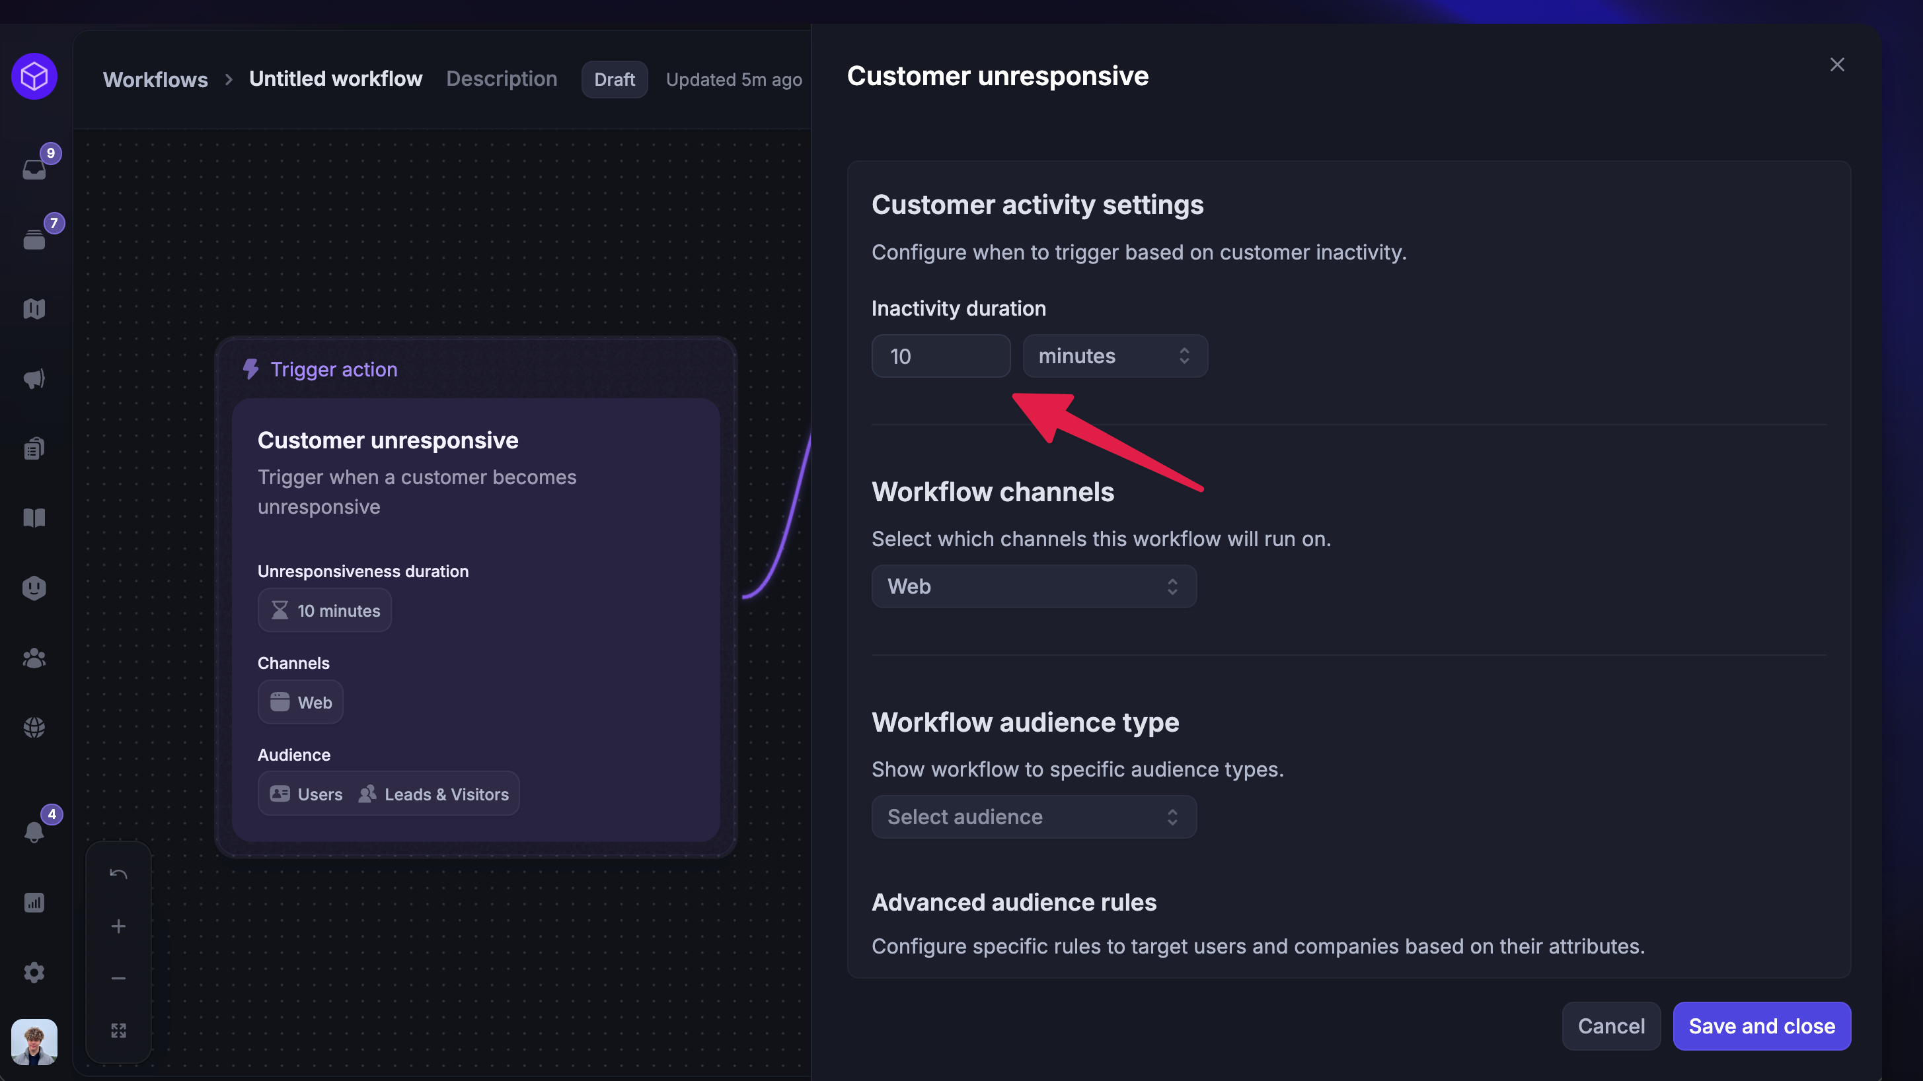Click the Cancel button
Viewport: 1923px width, 1081px height.
click(x=1611, y=1026)
